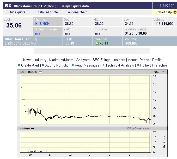Click the chart help question mark icon
Viewport: 177px width, 159px height.
[175, 12]
